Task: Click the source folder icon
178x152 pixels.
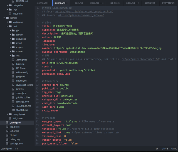Action: pyautogui.click(x=13, y=51)
